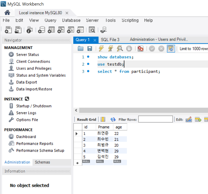Switch to Administration - Users and Privileges tab
208x194 pixels.
point(159,39)
